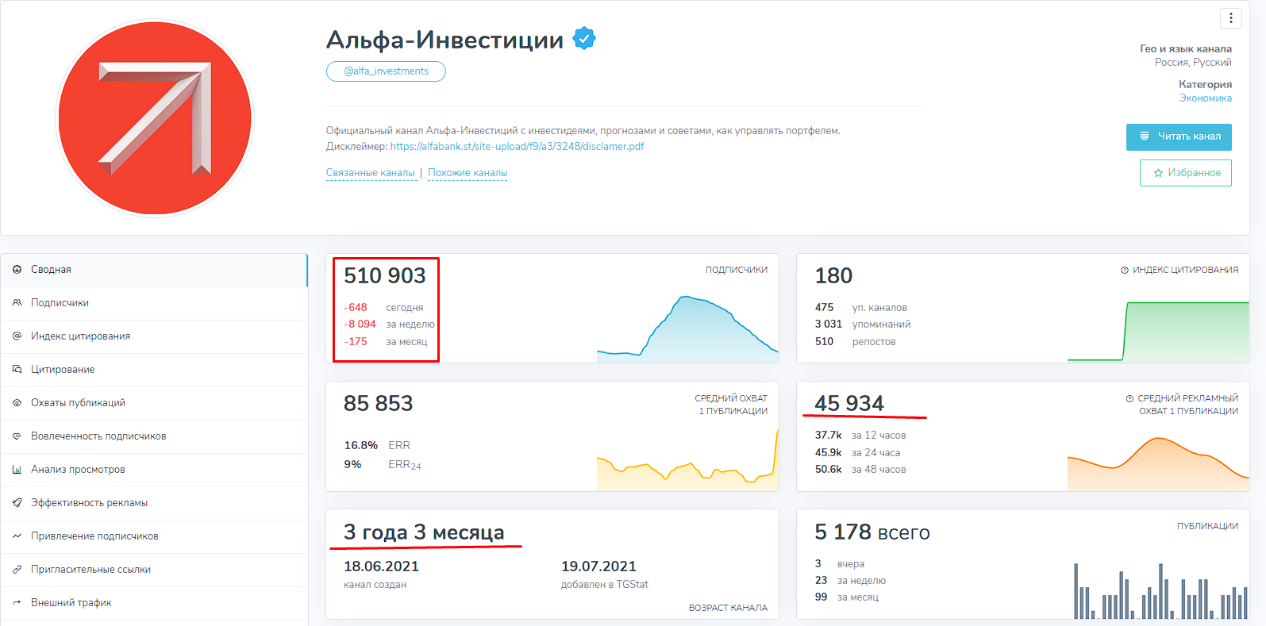Click the average reach yellow chart
1266x626 pixels.
(687, 460)
